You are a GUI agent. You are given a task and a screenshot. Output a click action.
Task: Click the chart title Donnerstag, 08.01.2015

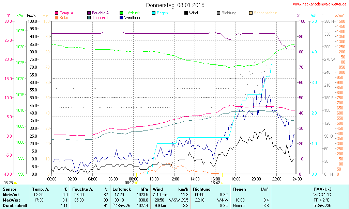tap(175, 5)
